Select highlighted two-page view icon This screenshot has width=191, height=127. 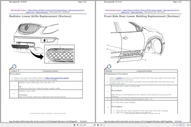tap(180, 125)
